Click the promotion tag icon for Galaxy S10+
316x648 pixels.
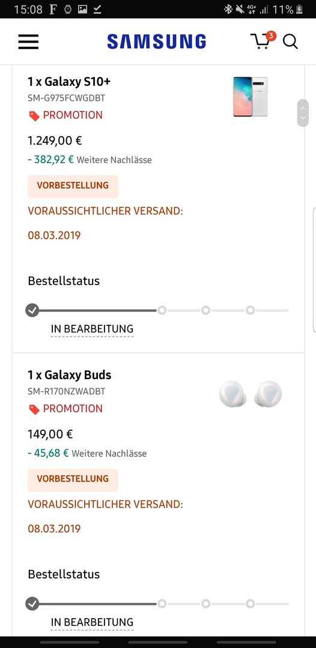(x=34, y=116)
